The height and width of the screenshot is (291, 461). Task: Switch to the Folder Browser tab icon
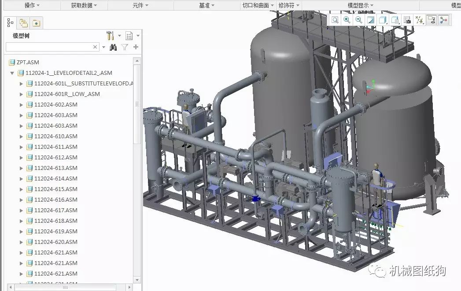pyautogui.click(x=23, y=22)
